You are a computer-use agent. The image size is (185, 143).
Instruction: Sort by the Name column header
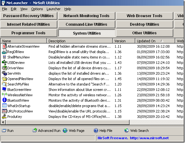[x=24, y=41]
